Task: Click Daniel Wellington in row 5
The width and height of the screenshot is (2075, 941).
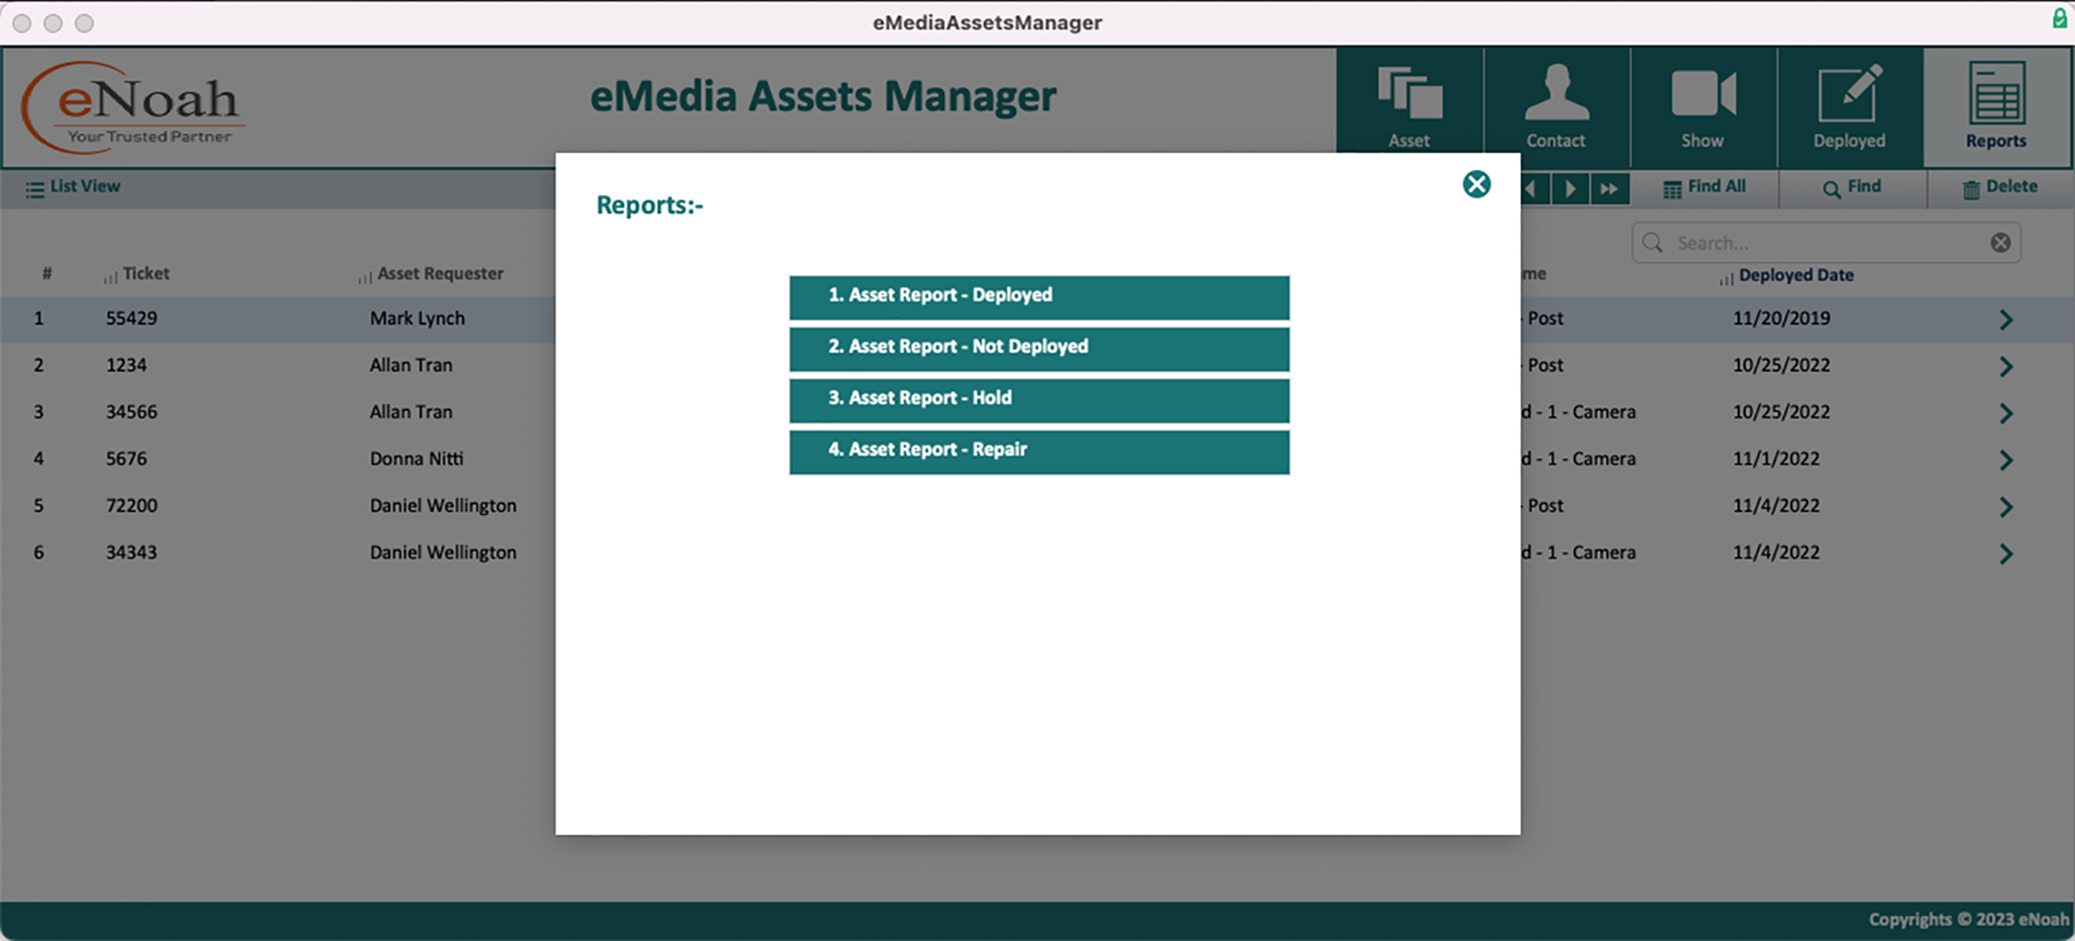Action: pyautogui.click(x=443, y=506)
